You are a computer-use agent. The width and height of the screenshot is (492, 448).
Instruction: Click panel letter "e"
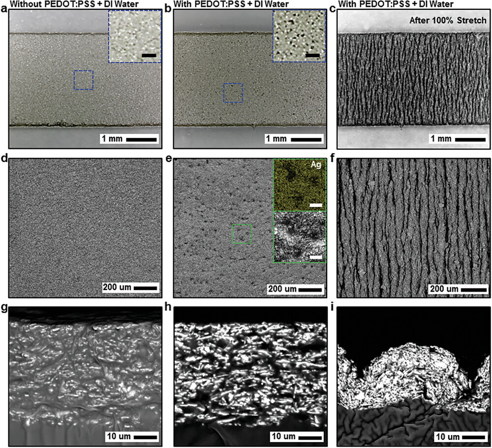pos(168,159)
